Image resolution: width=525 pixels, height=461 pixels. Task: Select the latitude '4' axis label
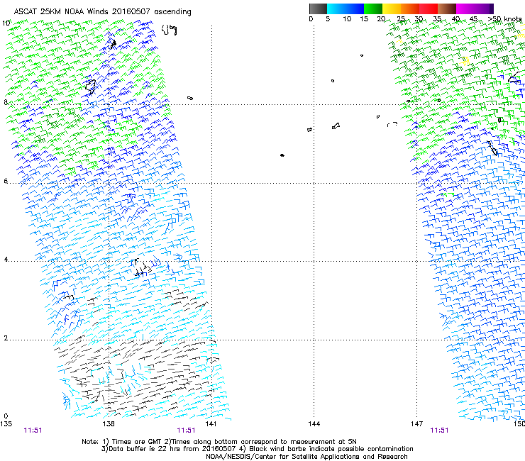[6, 260]
